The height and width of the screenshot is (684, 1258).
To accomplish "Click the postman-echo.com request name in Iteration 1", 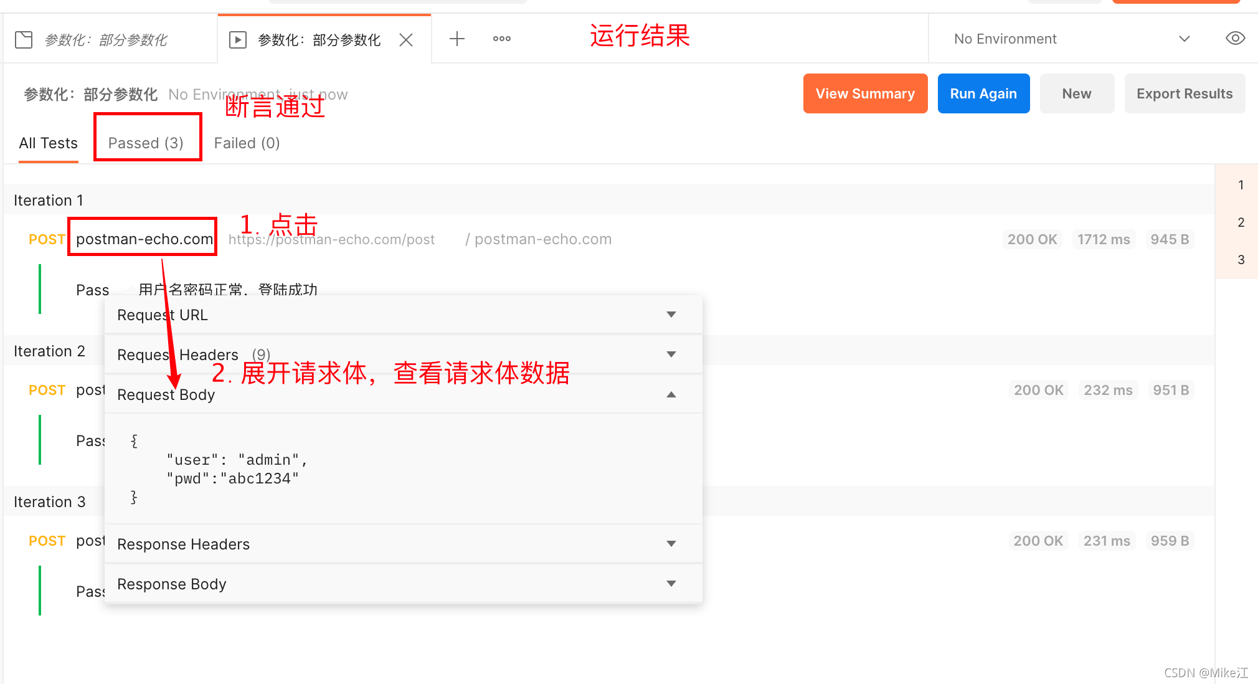I will pyautogui.click(x=144, y=239).
